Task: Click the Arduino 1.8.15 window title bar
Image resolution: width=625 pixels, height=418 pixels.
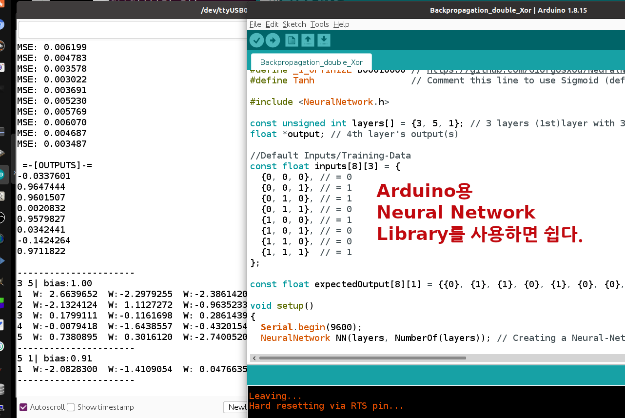Action: [x=436, y=10]
